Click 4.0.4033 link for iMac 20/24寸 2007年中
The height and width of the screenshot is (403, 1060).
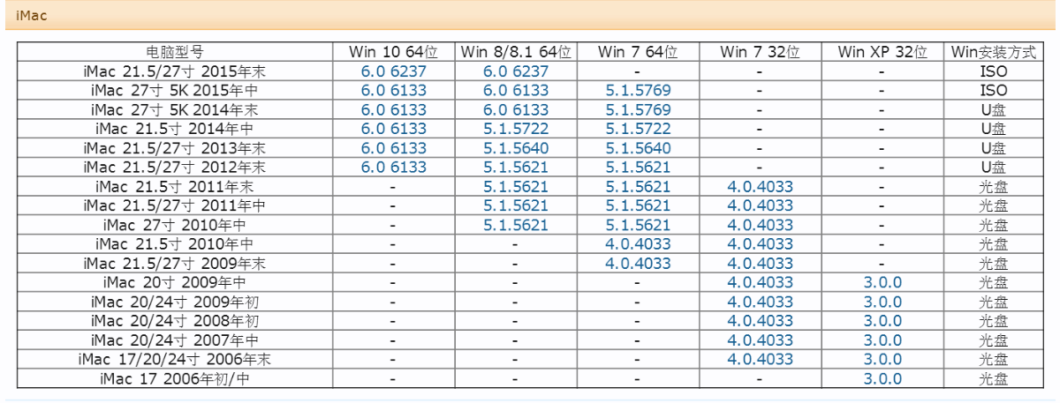(x=761, y=340)
